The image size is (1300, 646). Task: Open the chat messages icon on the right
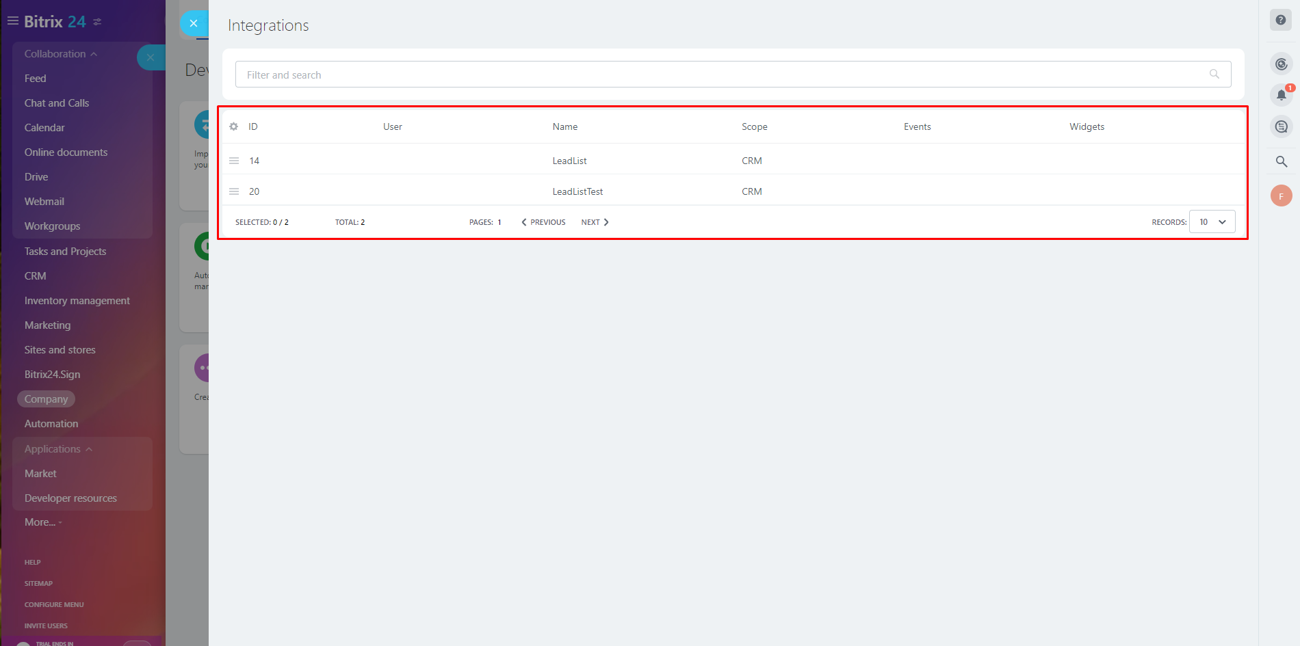coord(1281,126)
